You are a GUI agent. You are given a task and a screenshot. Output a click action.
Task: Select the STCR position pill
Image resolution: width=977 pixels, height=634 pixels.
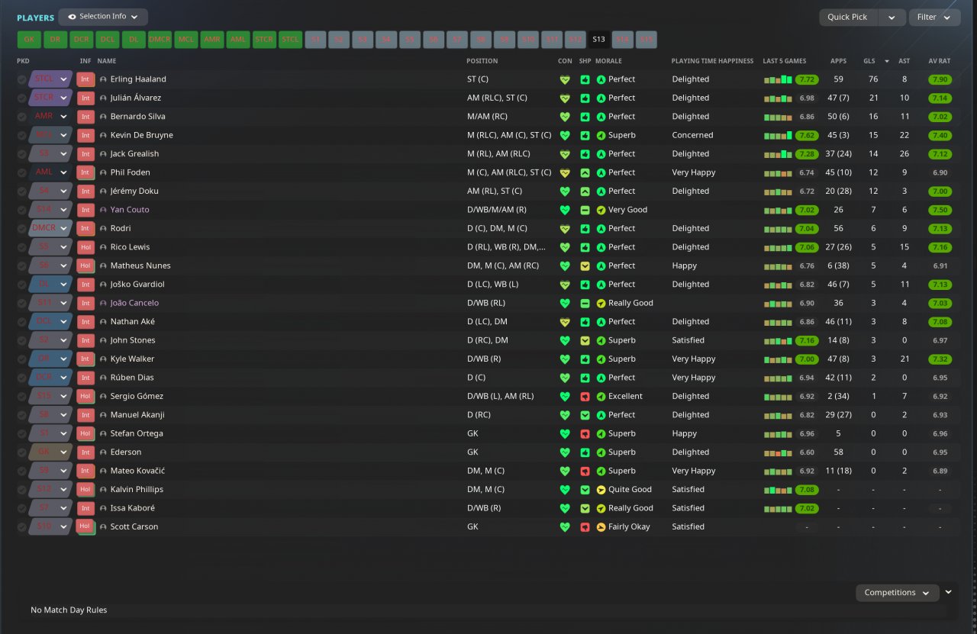tap(264, 40)
